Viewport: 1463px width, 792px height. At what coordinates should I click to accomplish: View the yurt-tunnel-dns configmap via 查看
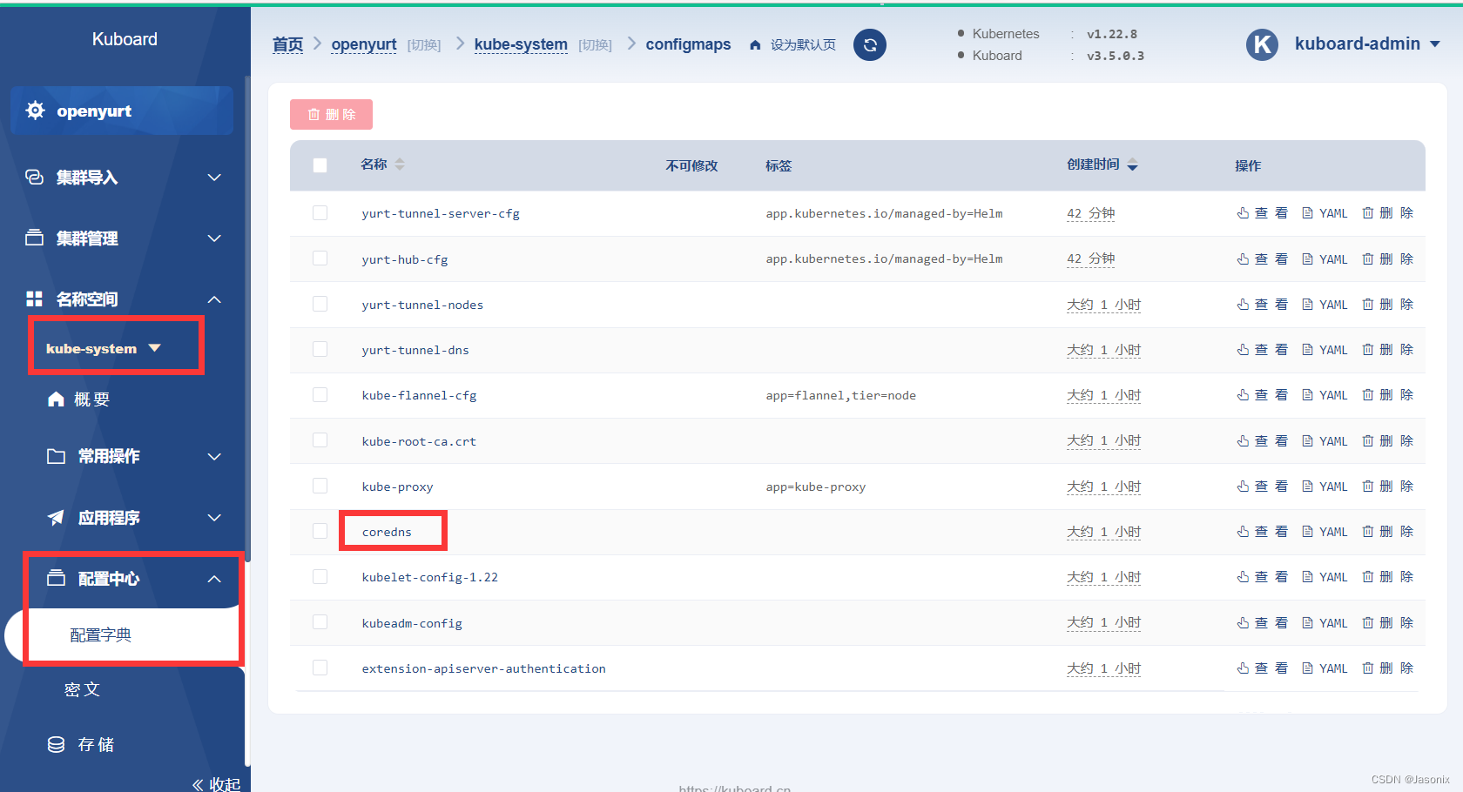click(1262, 350)
